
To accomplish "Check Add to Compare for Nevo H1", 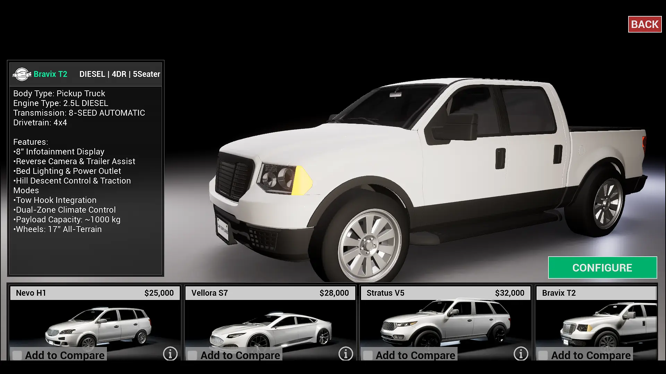I will tap(17, 355).
